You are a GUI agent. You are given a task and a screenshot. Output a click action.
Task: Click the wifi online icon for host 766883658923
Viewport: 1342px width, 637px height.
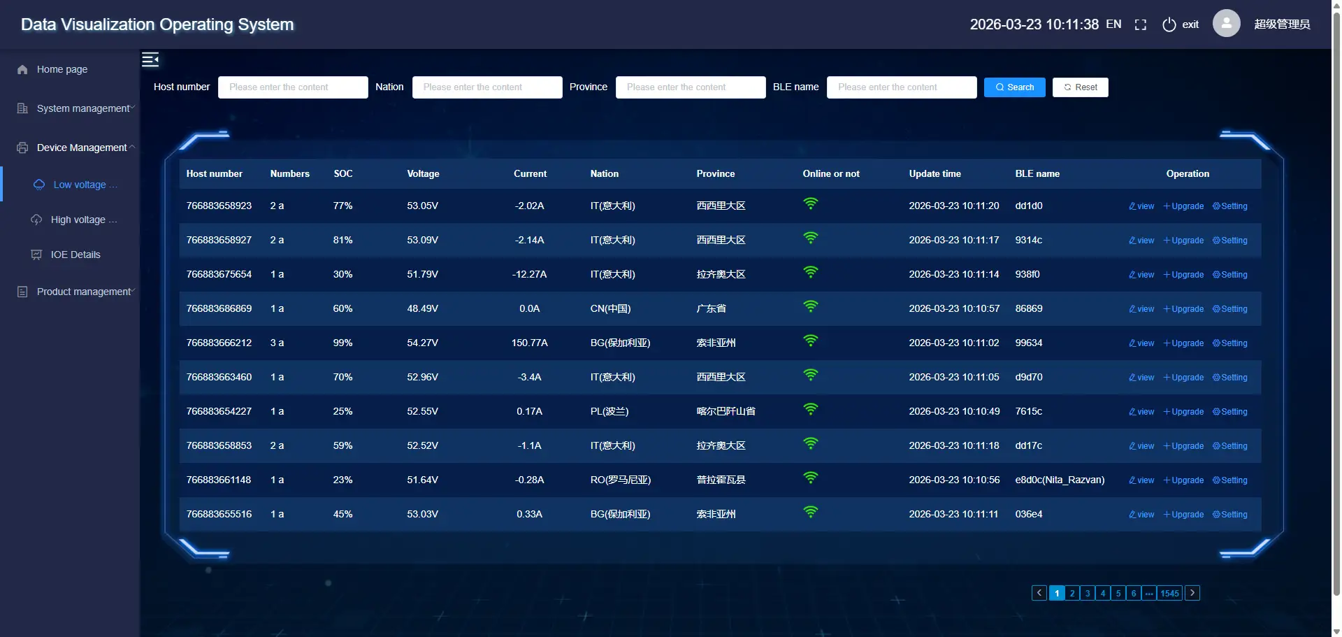tap(810, 204)
